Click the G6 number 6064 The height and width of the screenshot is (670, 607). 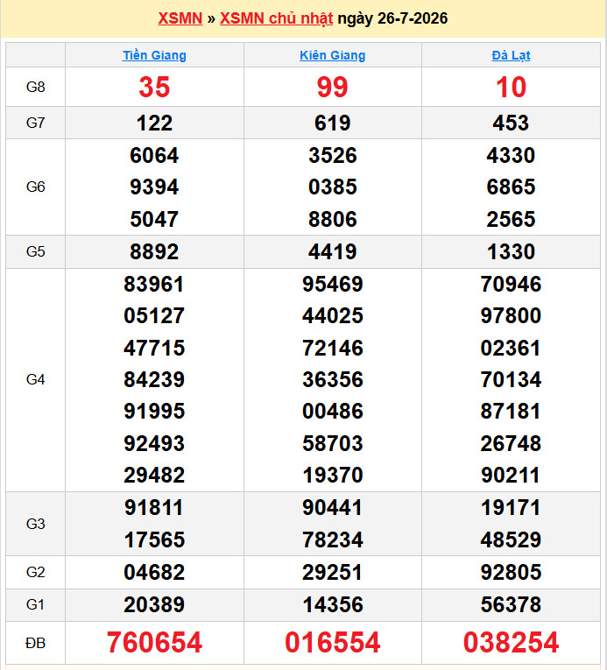[154, 155]
